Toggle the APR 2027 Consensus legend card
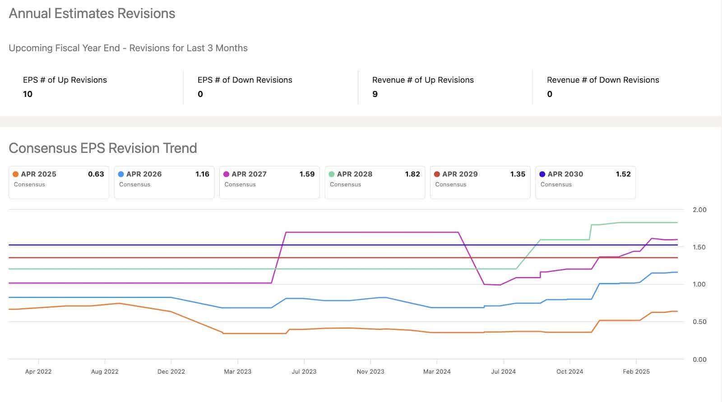The width and height of the screenshot is (722, 402). click(x=269, y=182)
